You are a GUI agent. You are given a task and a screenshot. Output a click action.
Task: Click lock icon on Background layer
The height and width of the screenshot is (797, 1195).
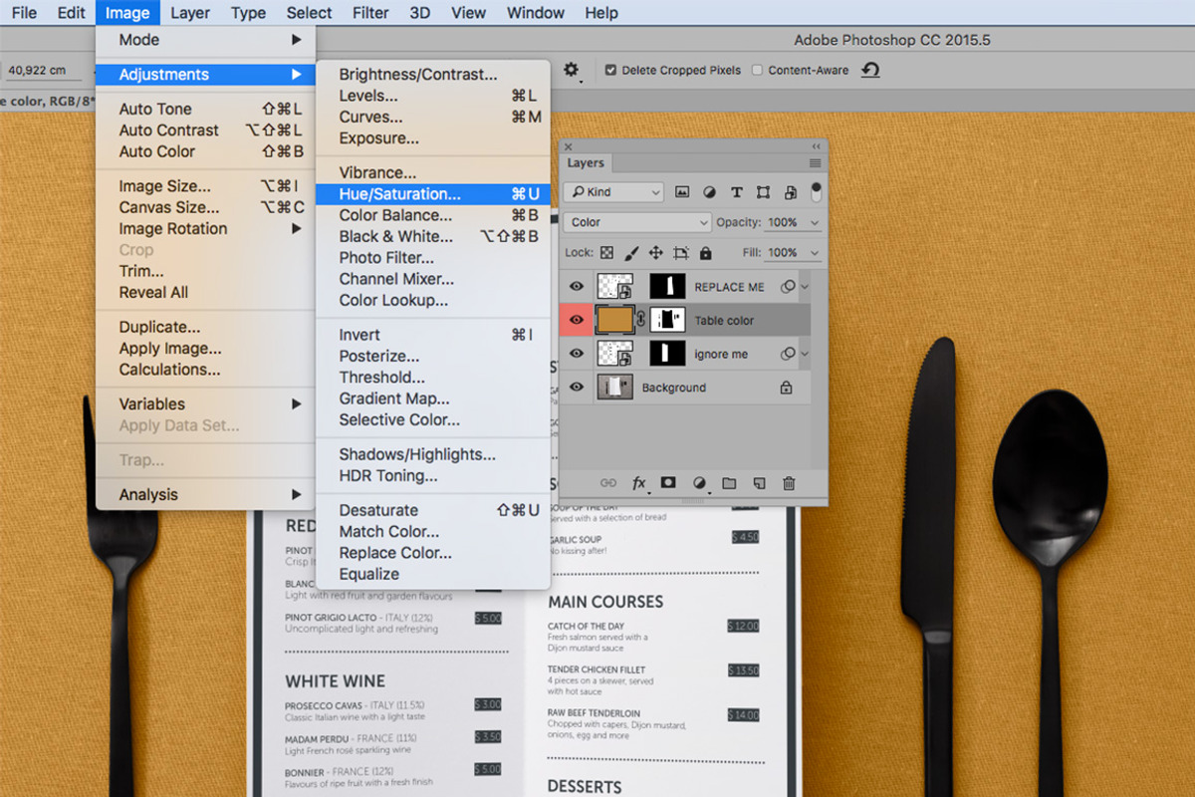pyautogui.click(x=786, y=388)
